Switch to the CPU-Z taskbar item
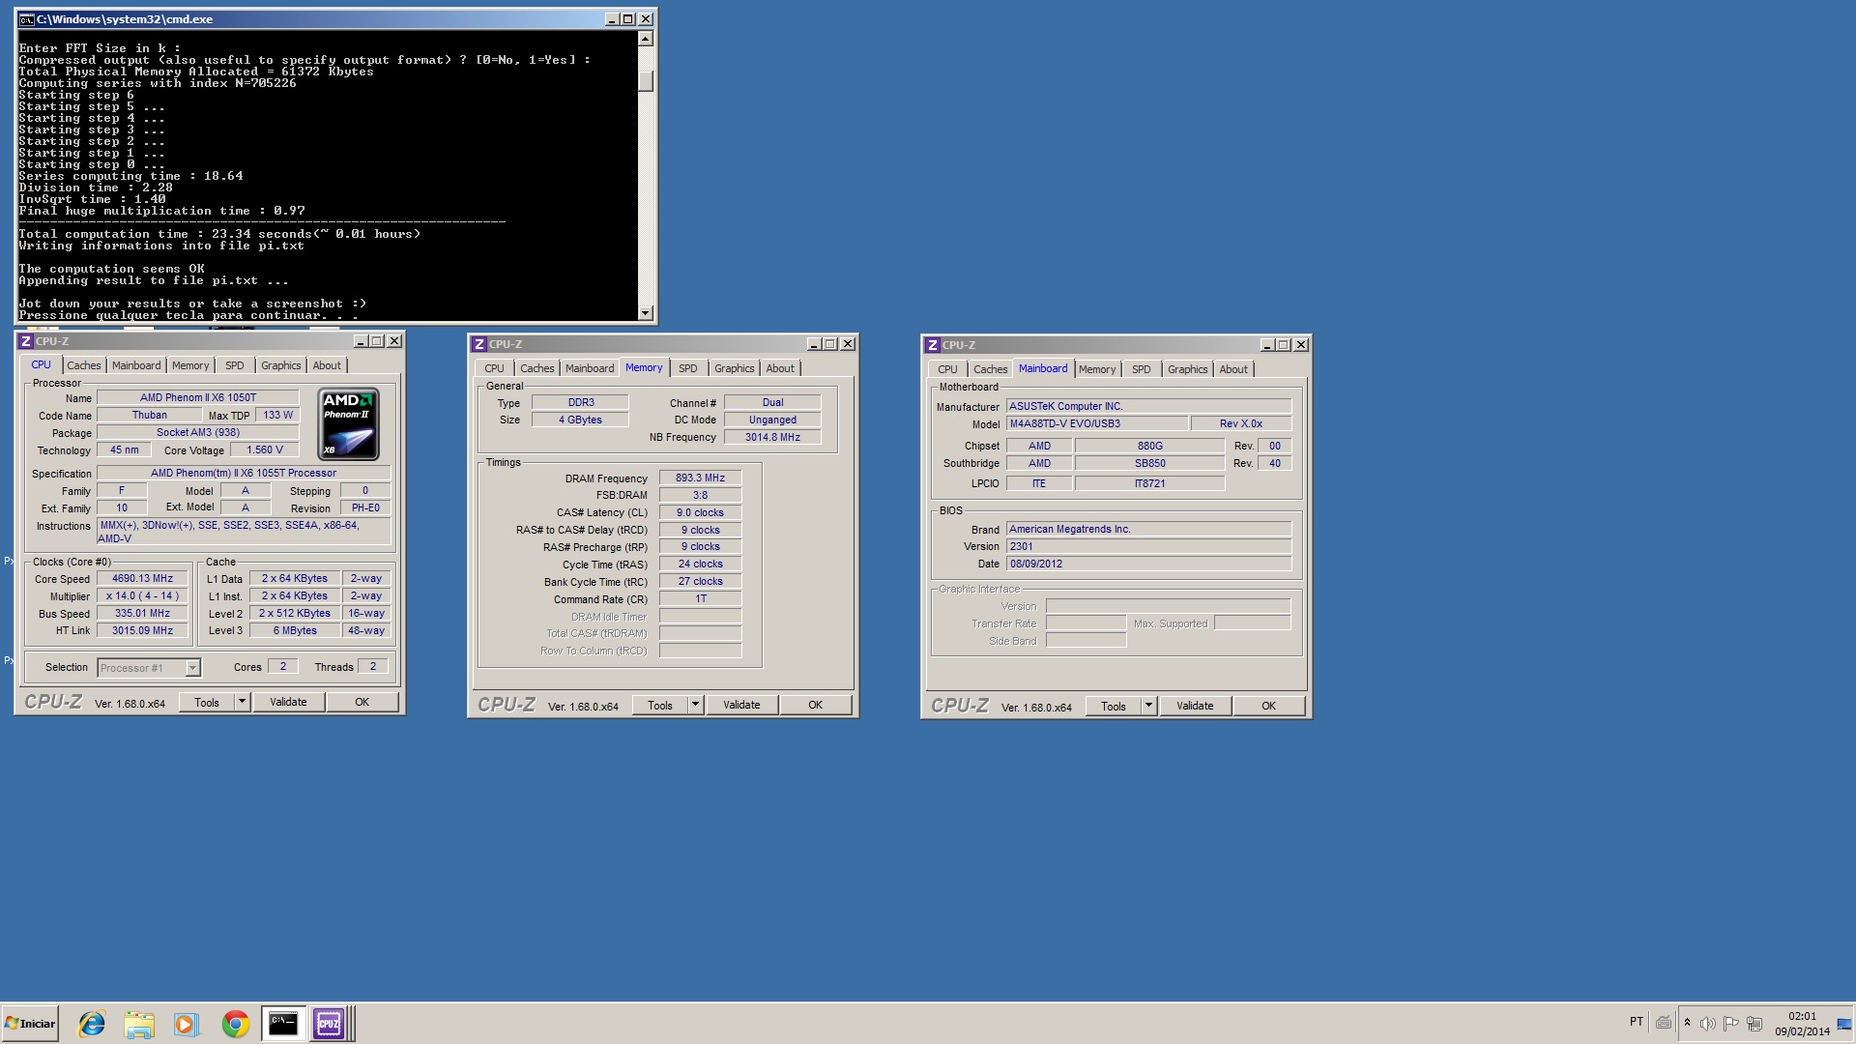The image size is (1856, 1044). [x=329, y=1024]
